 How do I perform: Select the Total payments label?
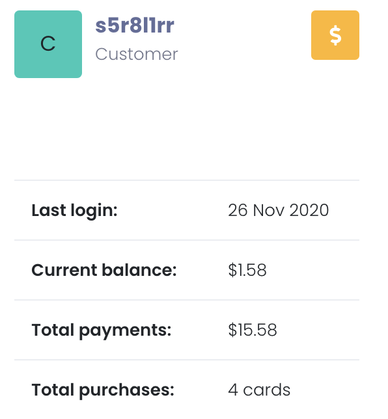(102, 331)
